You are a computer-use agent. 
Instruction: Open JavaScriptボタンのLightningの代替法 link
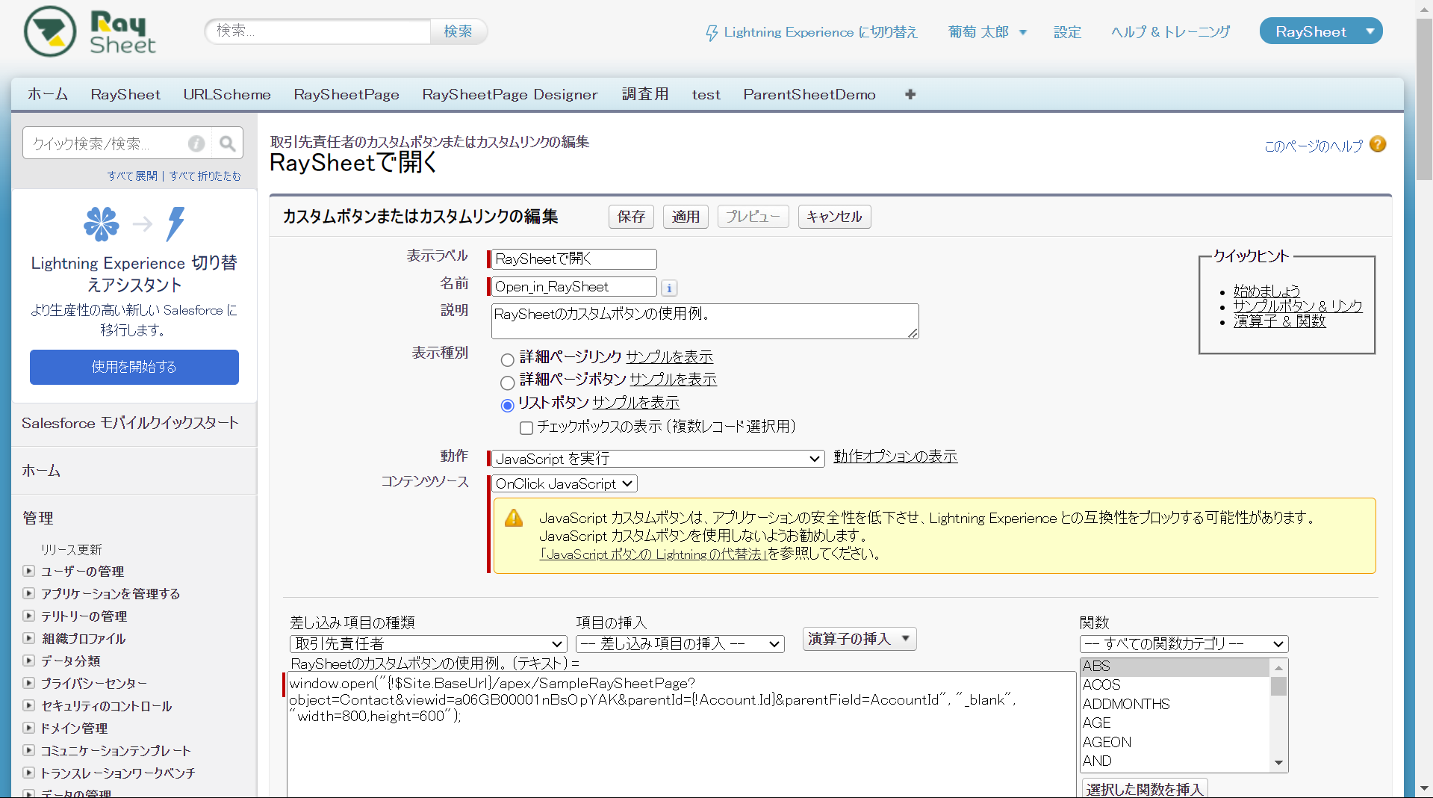point(653,554)
